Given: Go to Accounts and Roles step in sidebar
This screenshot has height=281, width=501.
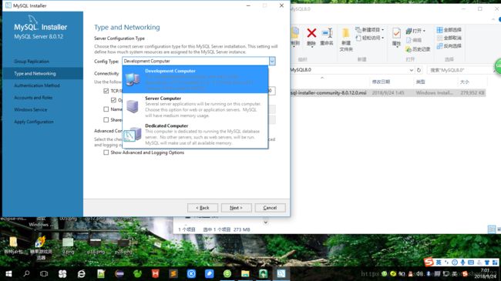Looking at the screenshot, I should 33,98.
